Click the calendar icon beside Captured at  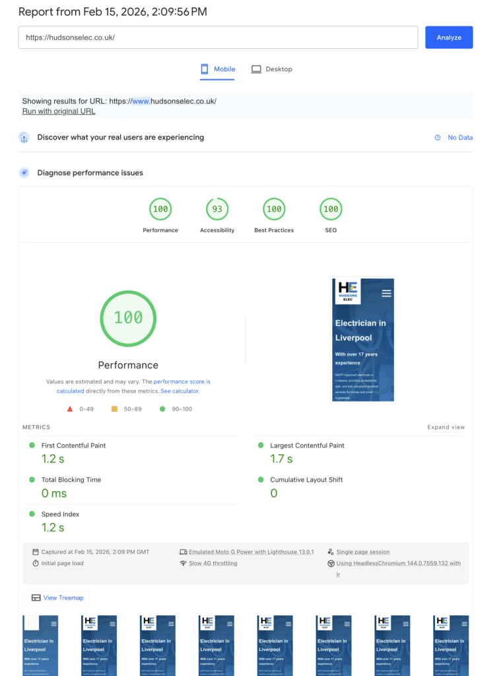[x=36, y=552]
